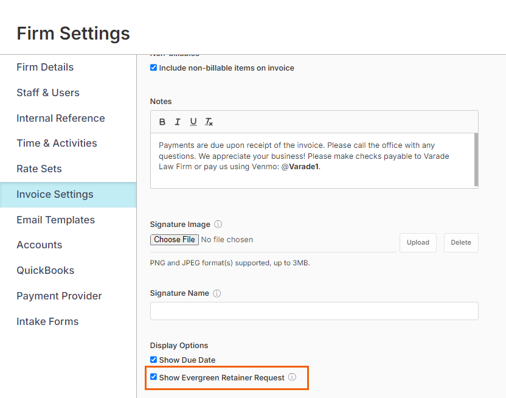Open the Email Templates section

(56, 220)
